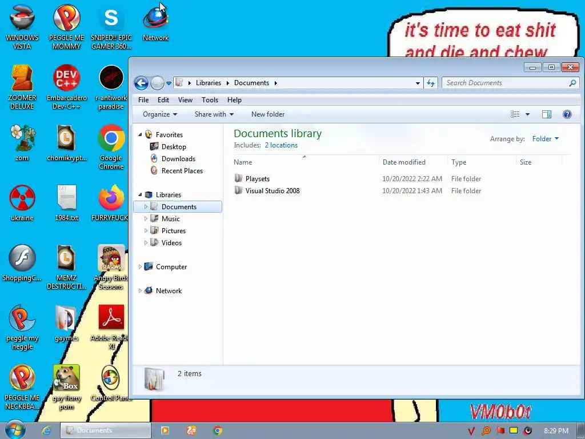Screen dimensions: 585x439
Task: Open the 2 locations link
Action: coord(281,145)
